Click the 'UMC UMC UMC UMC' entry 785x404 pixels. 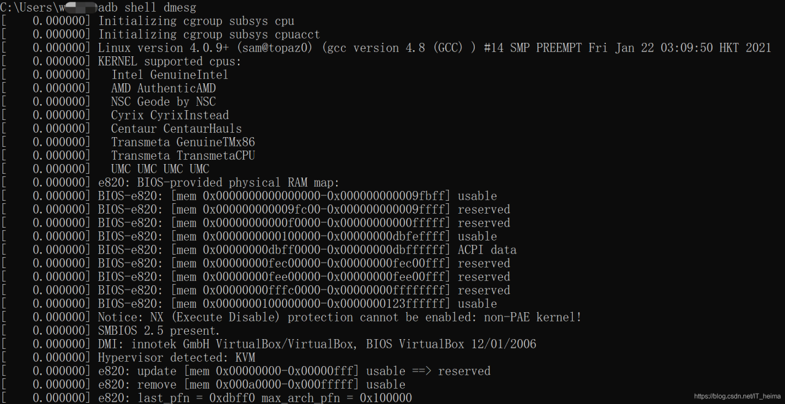point(160,169)
